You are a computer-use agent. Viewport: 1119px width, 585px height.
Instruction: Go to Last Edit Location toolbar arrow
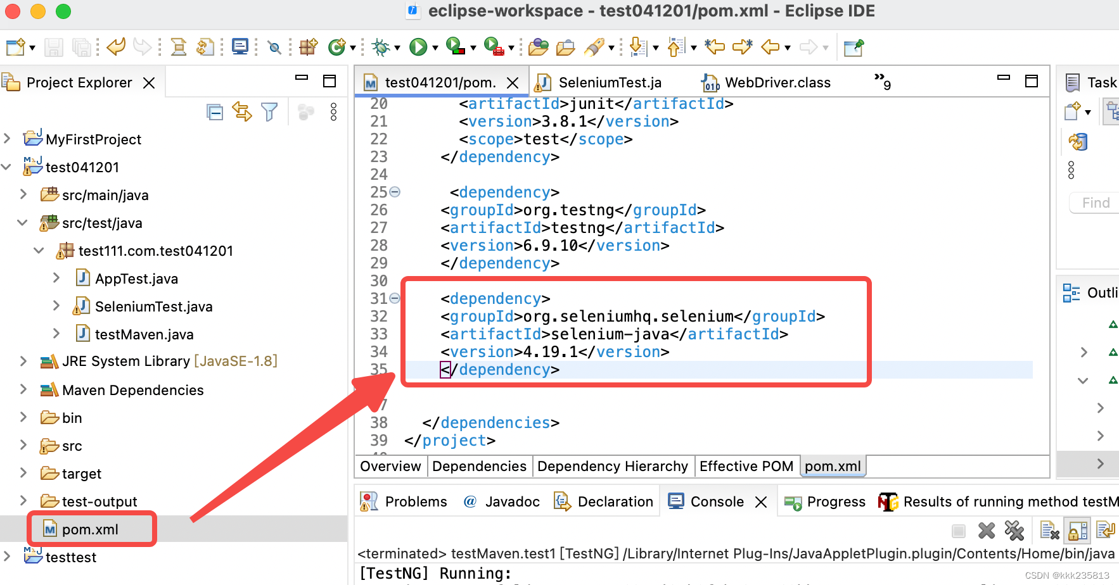tap(715, 47)
